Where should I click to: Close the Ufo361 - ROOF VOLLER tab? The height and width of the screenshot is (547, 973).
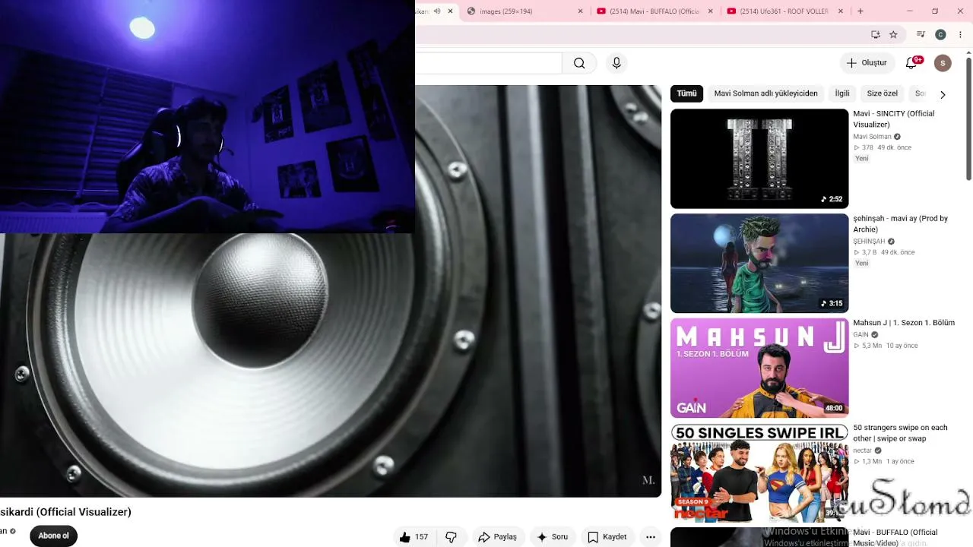pos(841,11)
